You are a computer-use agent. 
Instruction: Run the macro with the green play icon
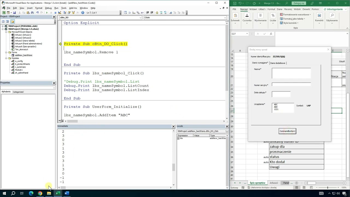click(x=47, y=13)
